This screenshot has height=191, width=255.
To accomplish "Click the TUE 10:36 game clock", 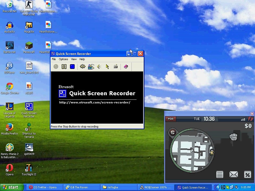I will tap(204, 119).
